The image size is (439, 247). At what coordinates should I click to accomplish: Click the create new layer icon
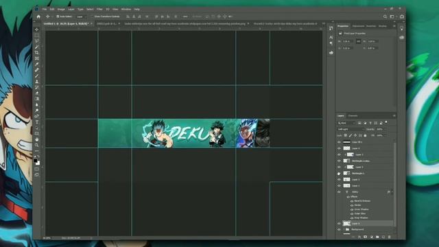tap(383, 237)
